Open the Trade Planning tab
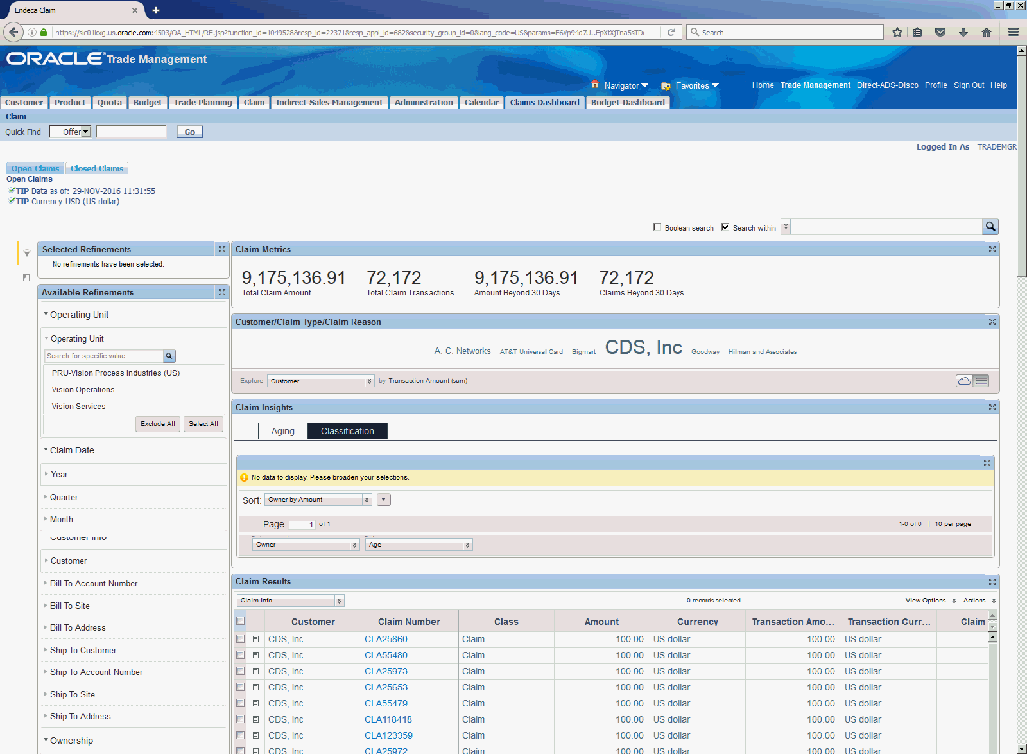The image size is (1027, 754). [x=203, y=102]
